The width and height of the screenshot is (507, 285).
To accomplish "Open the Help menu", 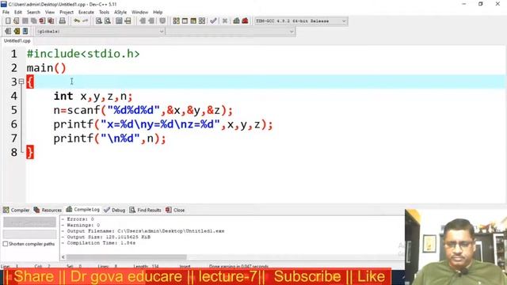I will pos(158,13).
